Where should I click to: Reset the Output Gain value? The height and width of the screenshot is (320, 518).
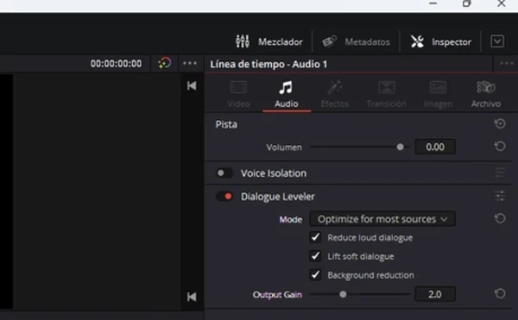(500, 293)
